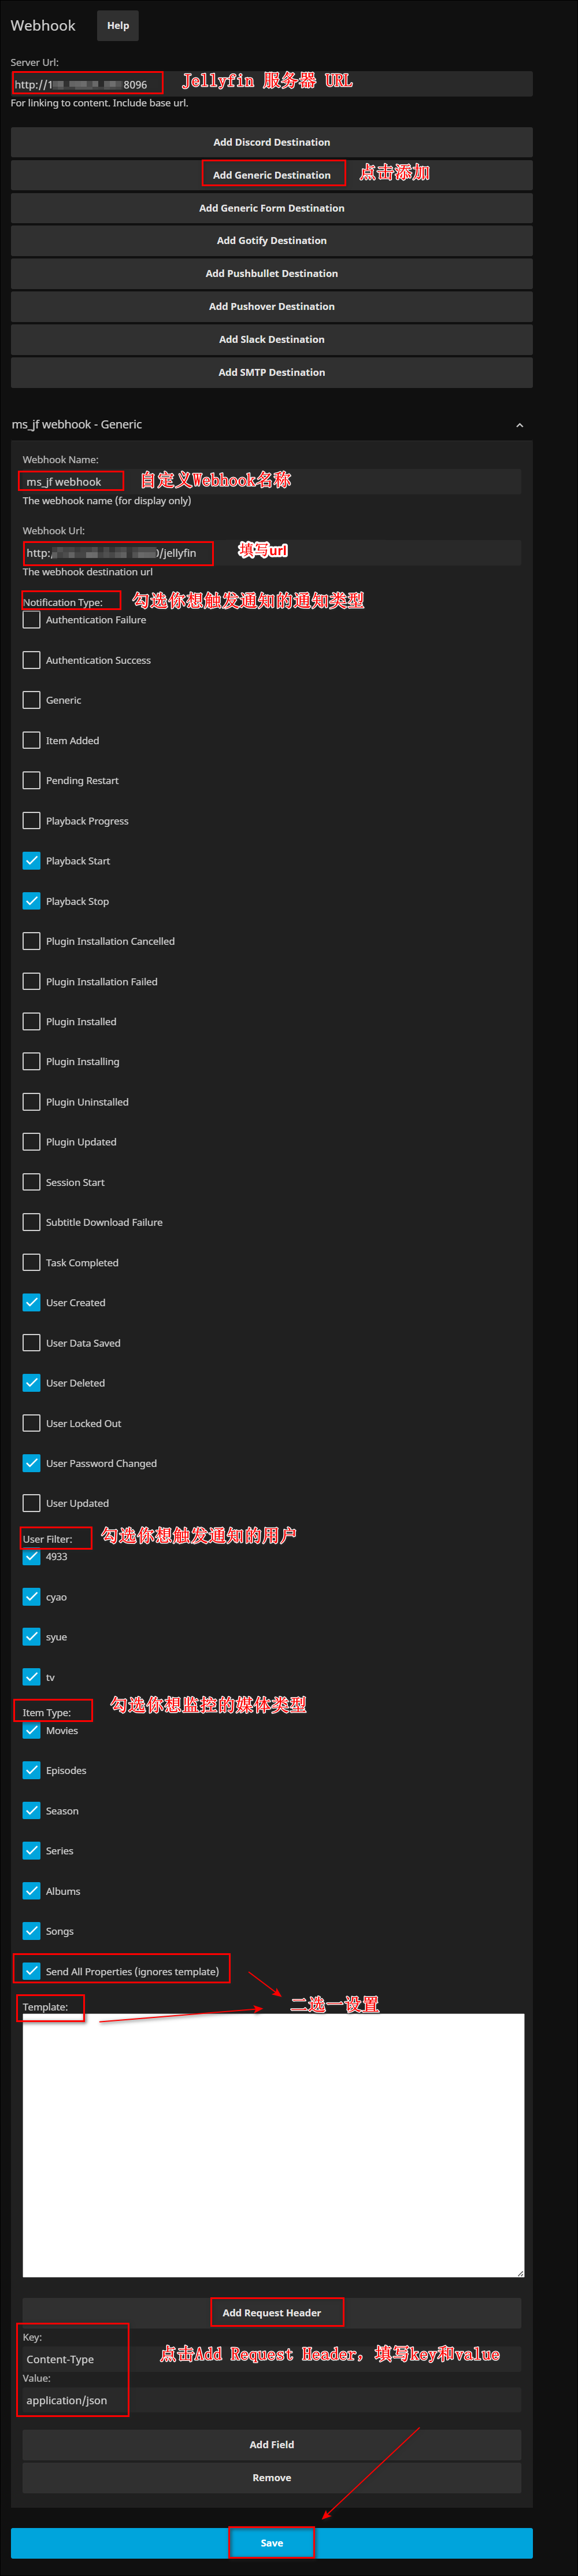Click Add Discord Destination
This screenshot has height=2576, width=578.
point(271,141)
